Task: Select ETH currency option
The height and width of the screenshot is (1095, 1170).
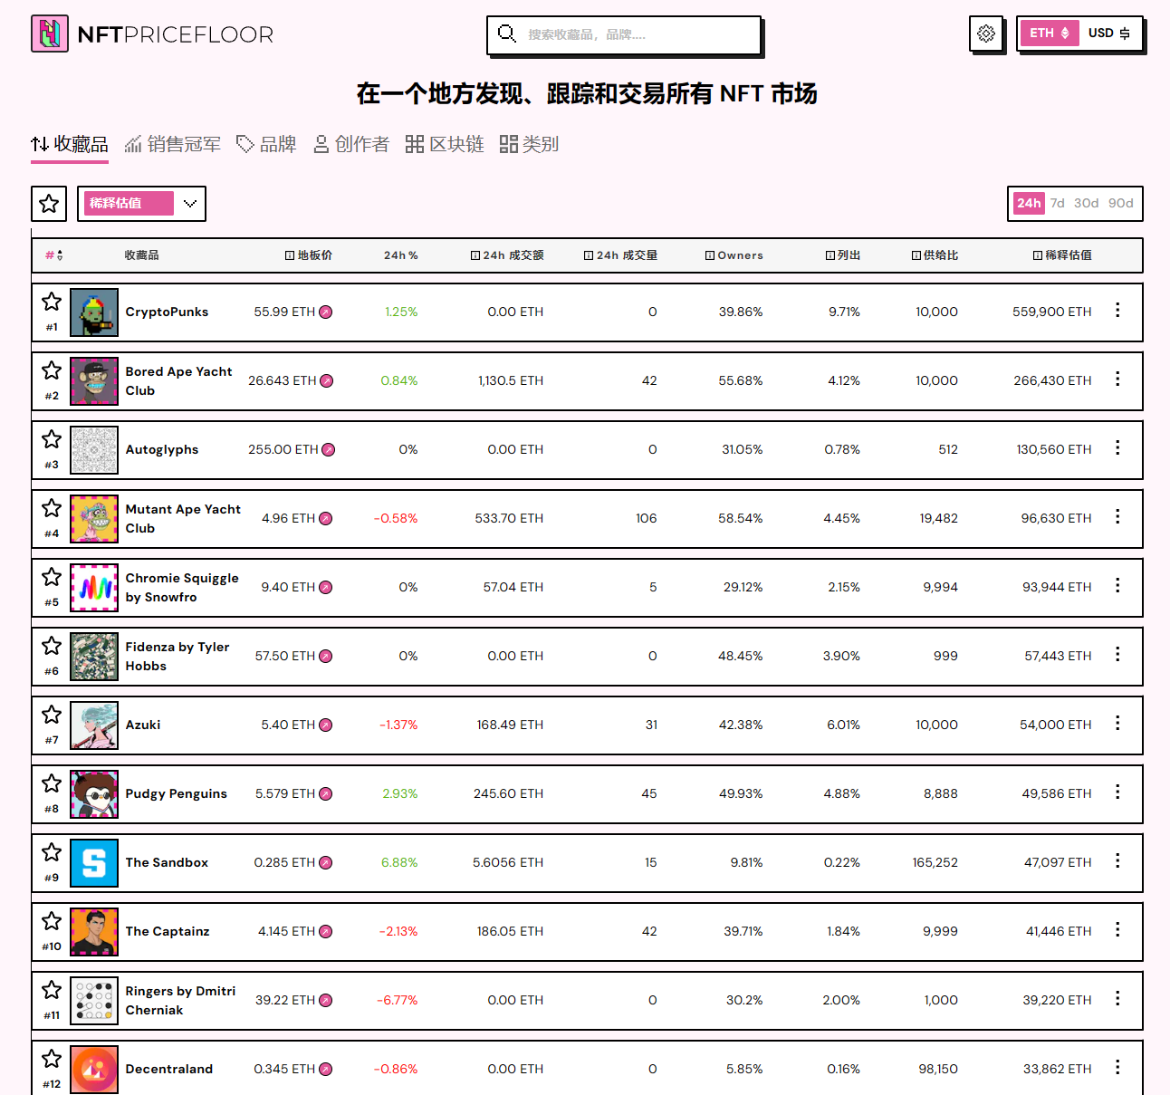Action: click(1050, 34)
